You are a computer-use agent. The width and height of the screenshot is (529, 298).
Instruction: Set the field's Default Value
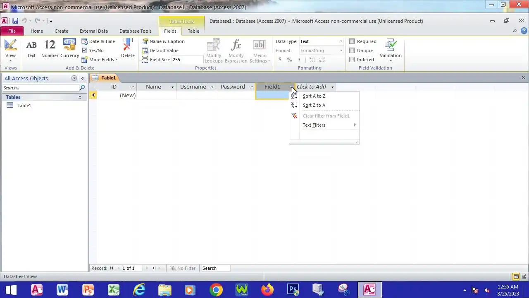160,50
